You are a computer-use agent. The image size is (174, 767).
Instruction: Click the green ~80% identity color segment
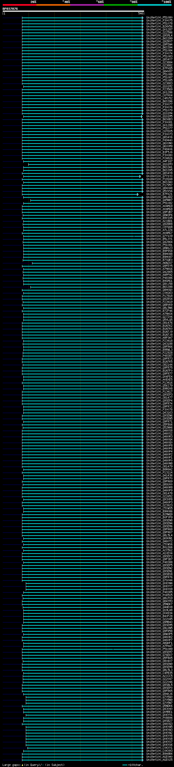[121, 5]
